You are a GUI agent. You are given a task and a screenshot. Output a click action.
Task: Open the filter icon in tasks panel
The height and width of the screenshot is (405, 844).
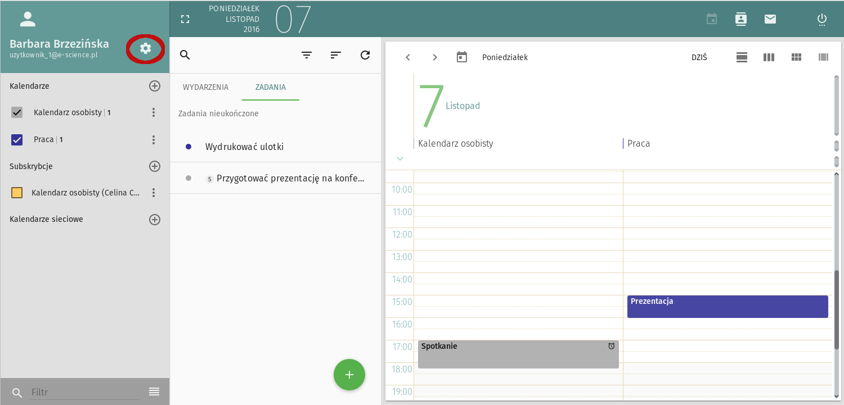[x=307, y=55]
